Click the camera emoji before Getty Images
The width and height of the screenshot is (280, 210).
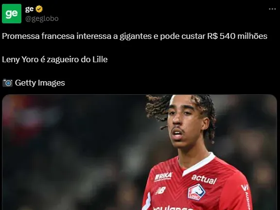[7, 83]
